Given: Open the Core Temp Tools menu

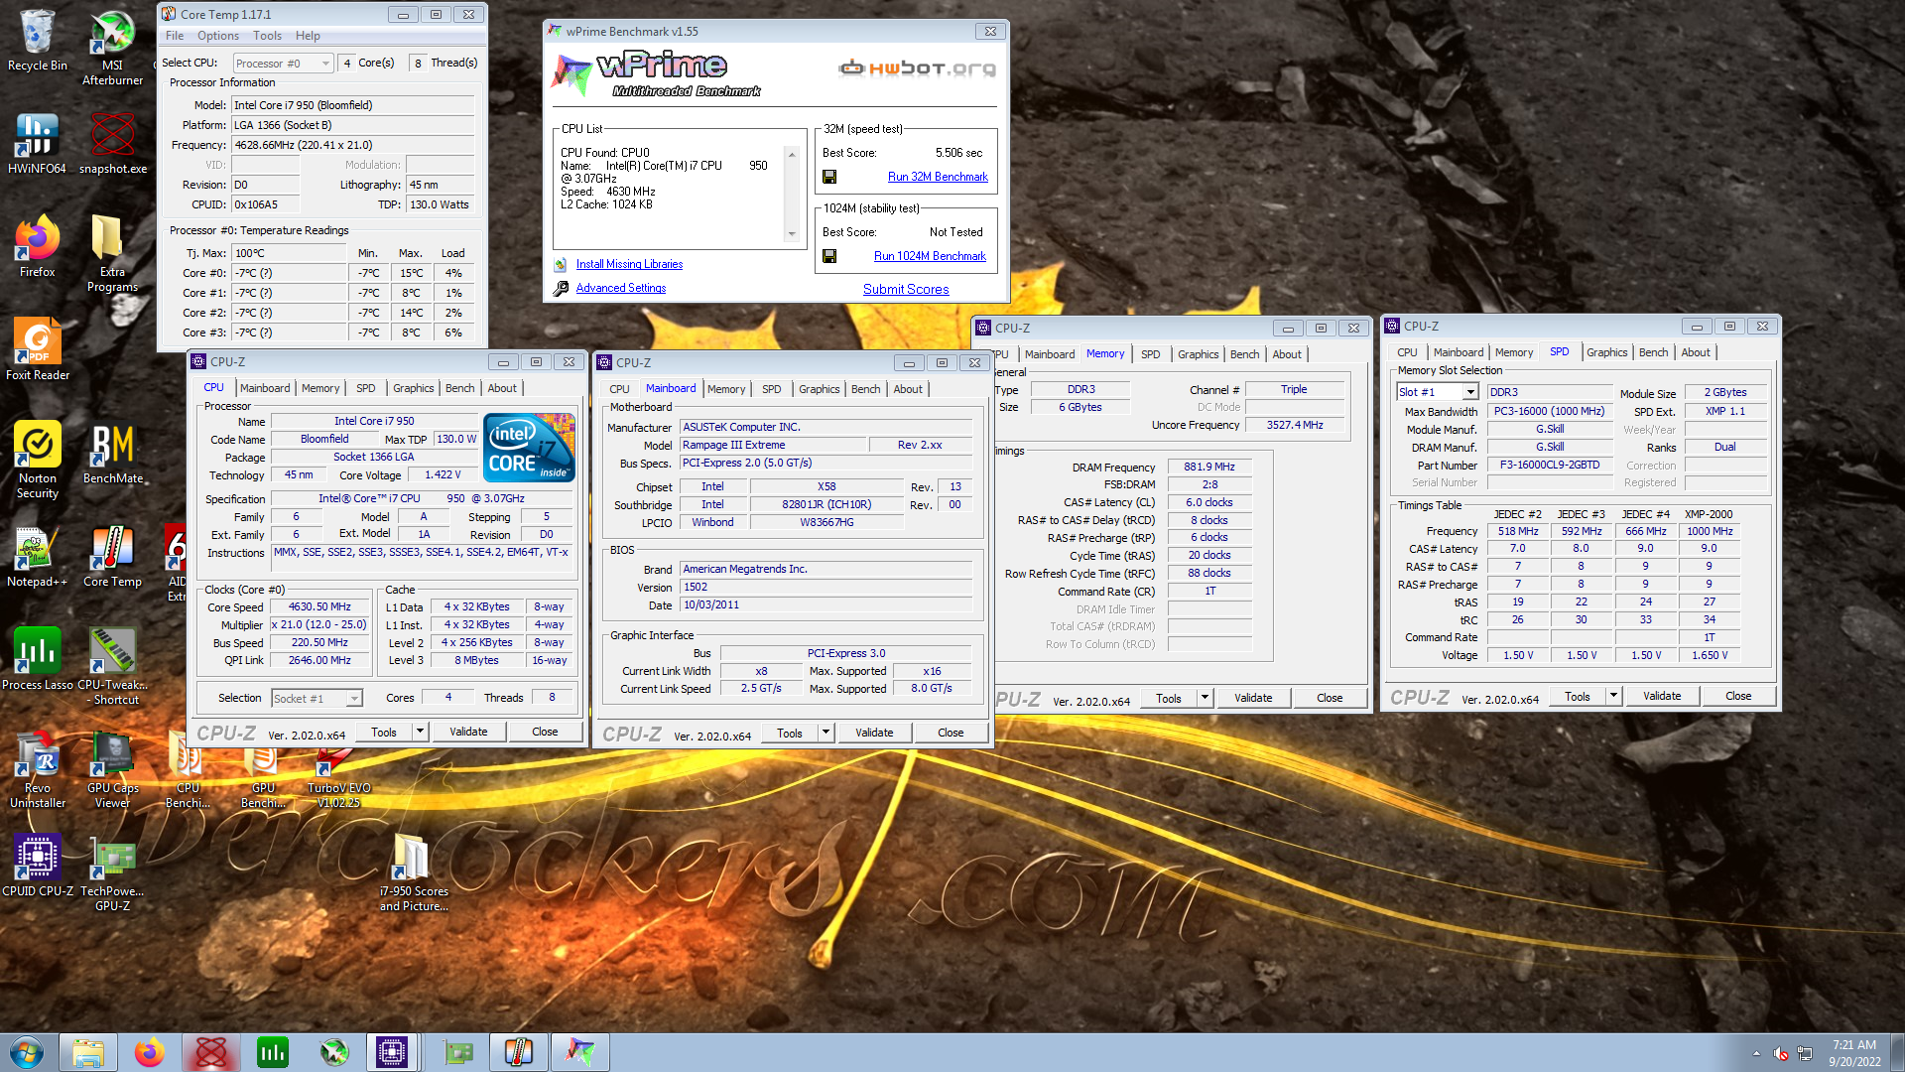Looking at the screenshot, I should pos(267,36).
